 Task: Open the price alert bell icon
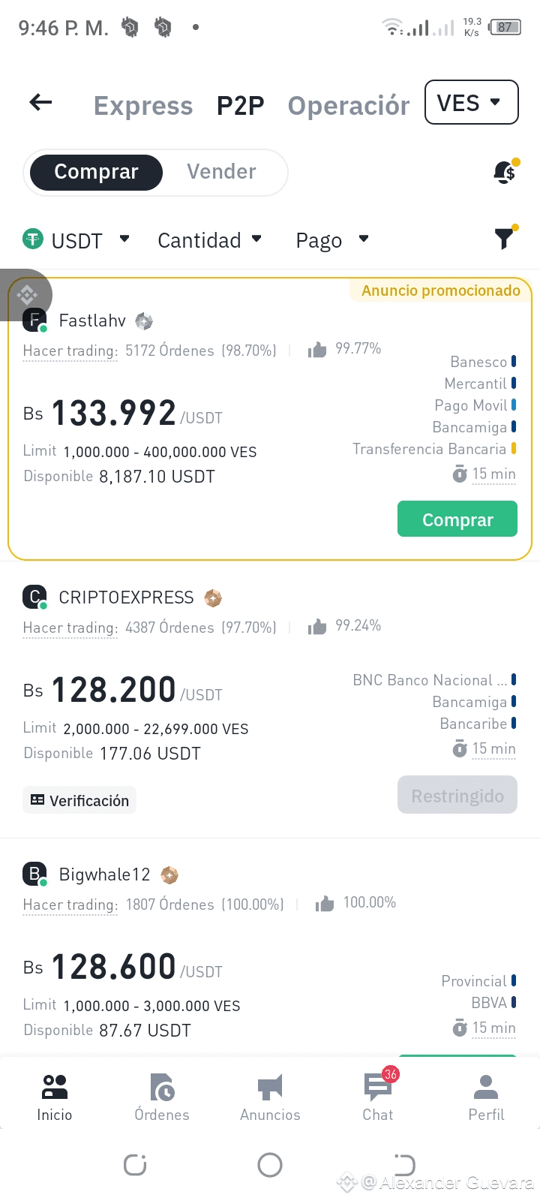click(505, 172)
